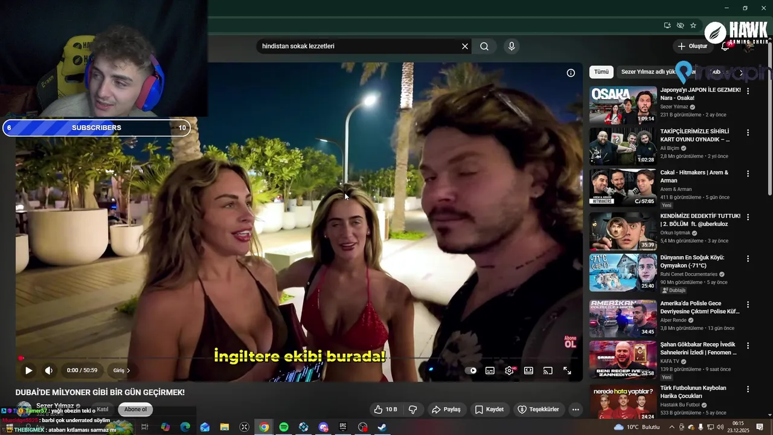Expand the Giriş chapter chevron
The image size is (773, 435).
(128, 370)
